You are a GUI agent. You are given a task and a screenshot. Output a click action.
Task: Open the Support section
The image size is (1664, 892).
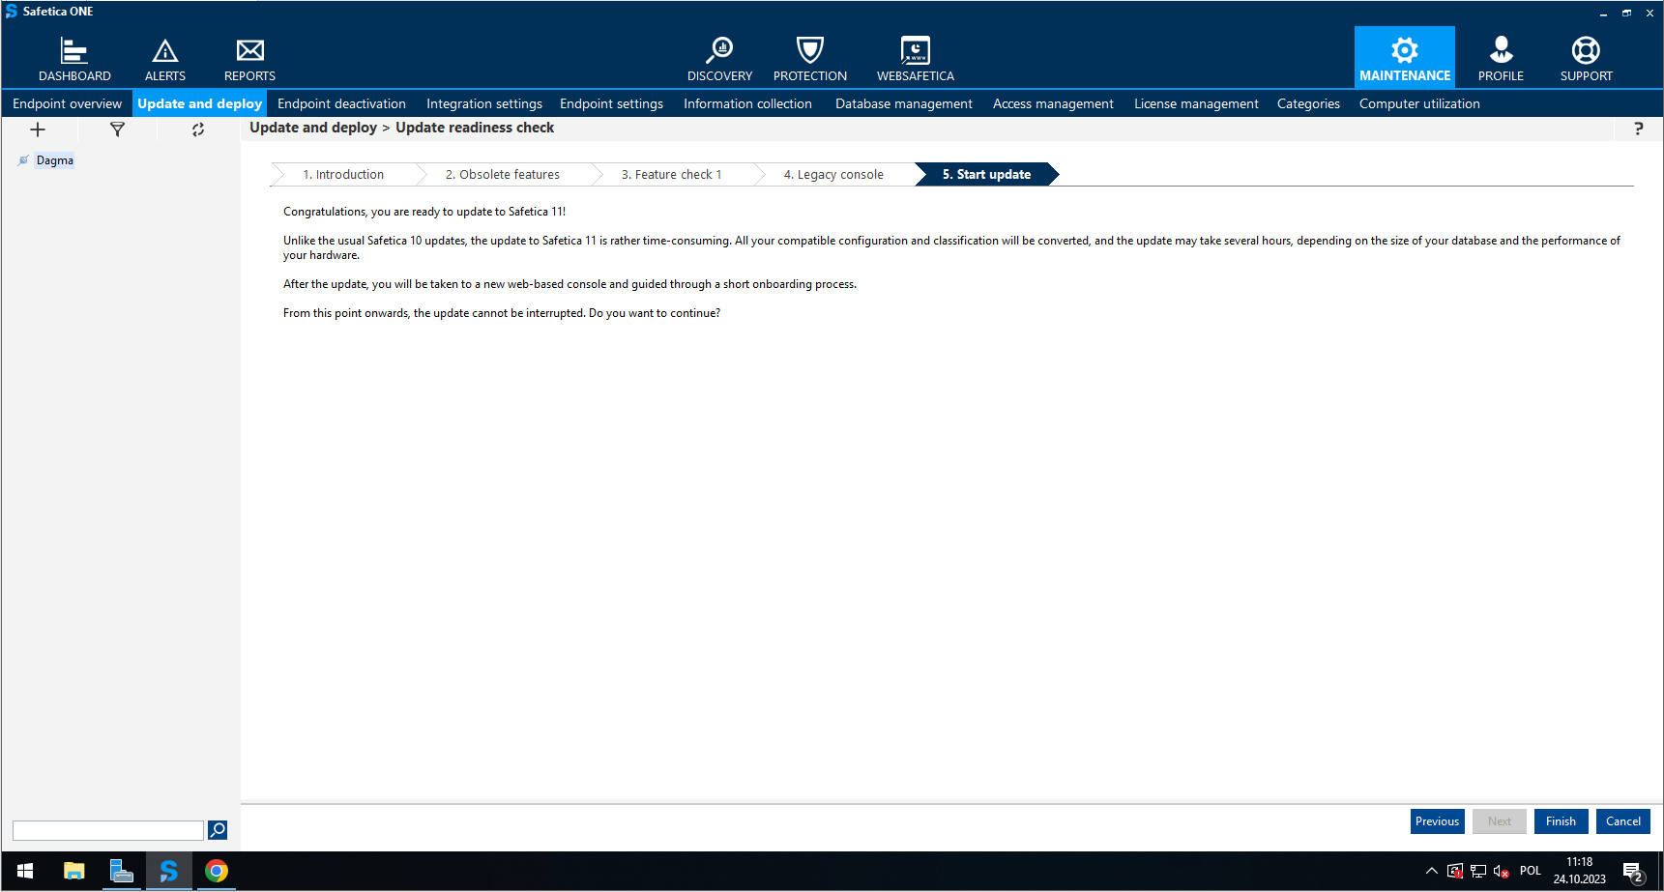click(x=1586, y=59)
